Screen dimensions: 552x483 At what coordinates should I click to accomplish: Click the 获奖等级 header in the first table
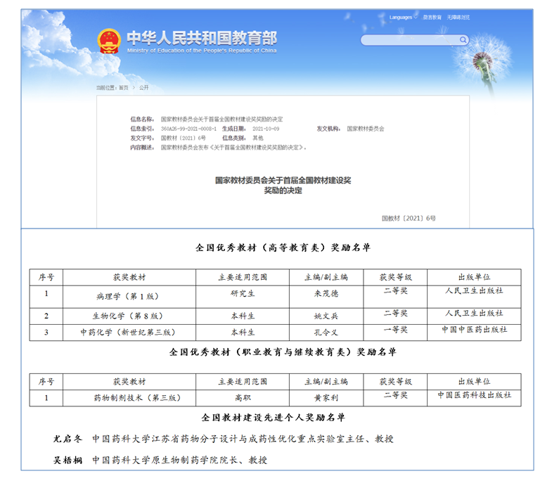(395, 278)
